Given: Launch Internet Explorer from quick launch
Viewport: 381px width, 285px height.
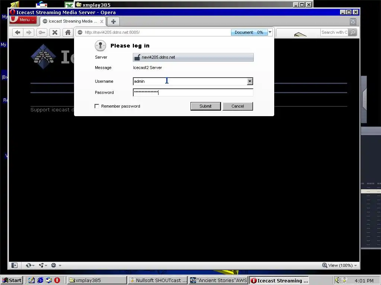Looking at the screenshot, I should click(40, 280).
